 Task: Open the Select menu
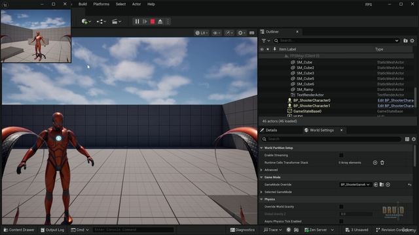click(120, 5)
